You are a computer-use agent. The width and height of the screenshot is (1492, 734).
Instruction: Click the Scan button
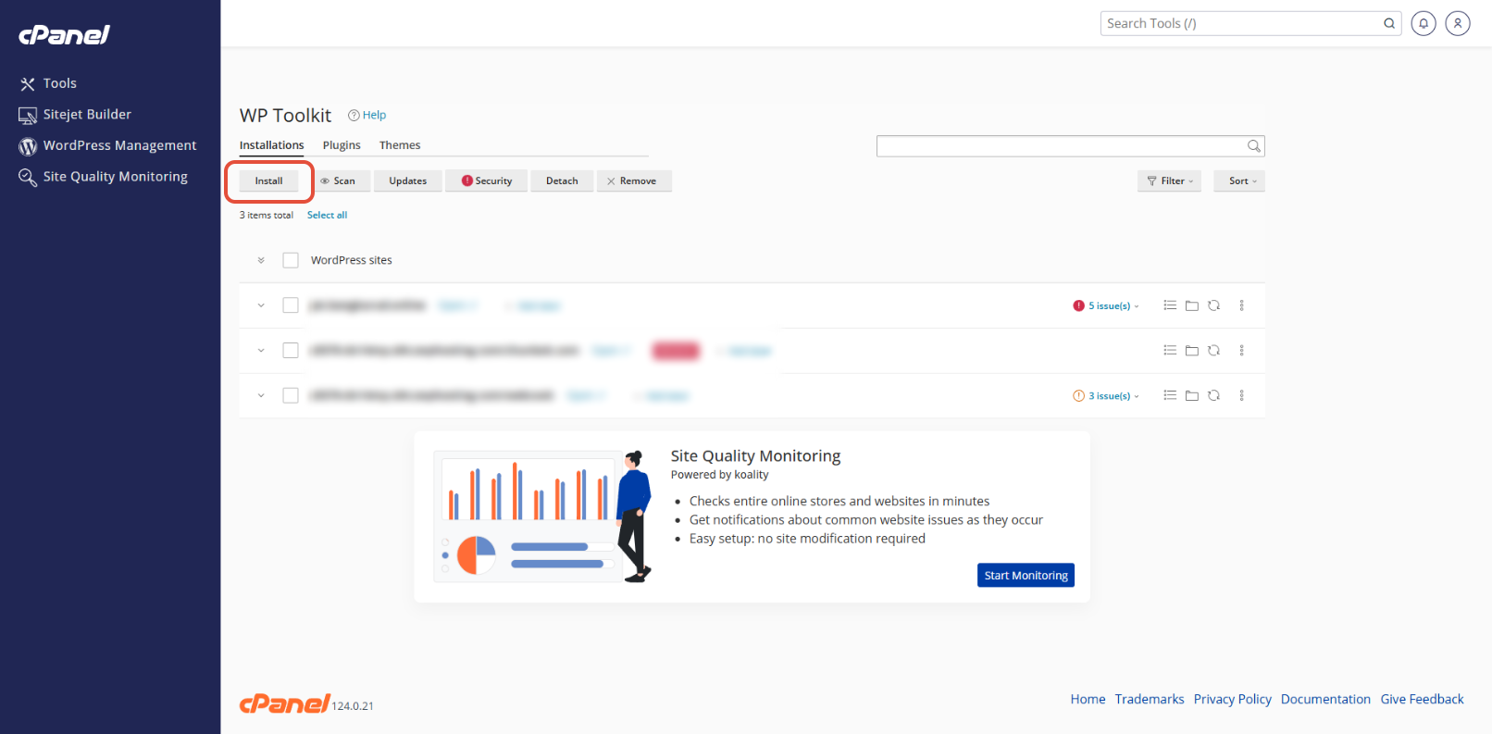(x=338, y=181)
